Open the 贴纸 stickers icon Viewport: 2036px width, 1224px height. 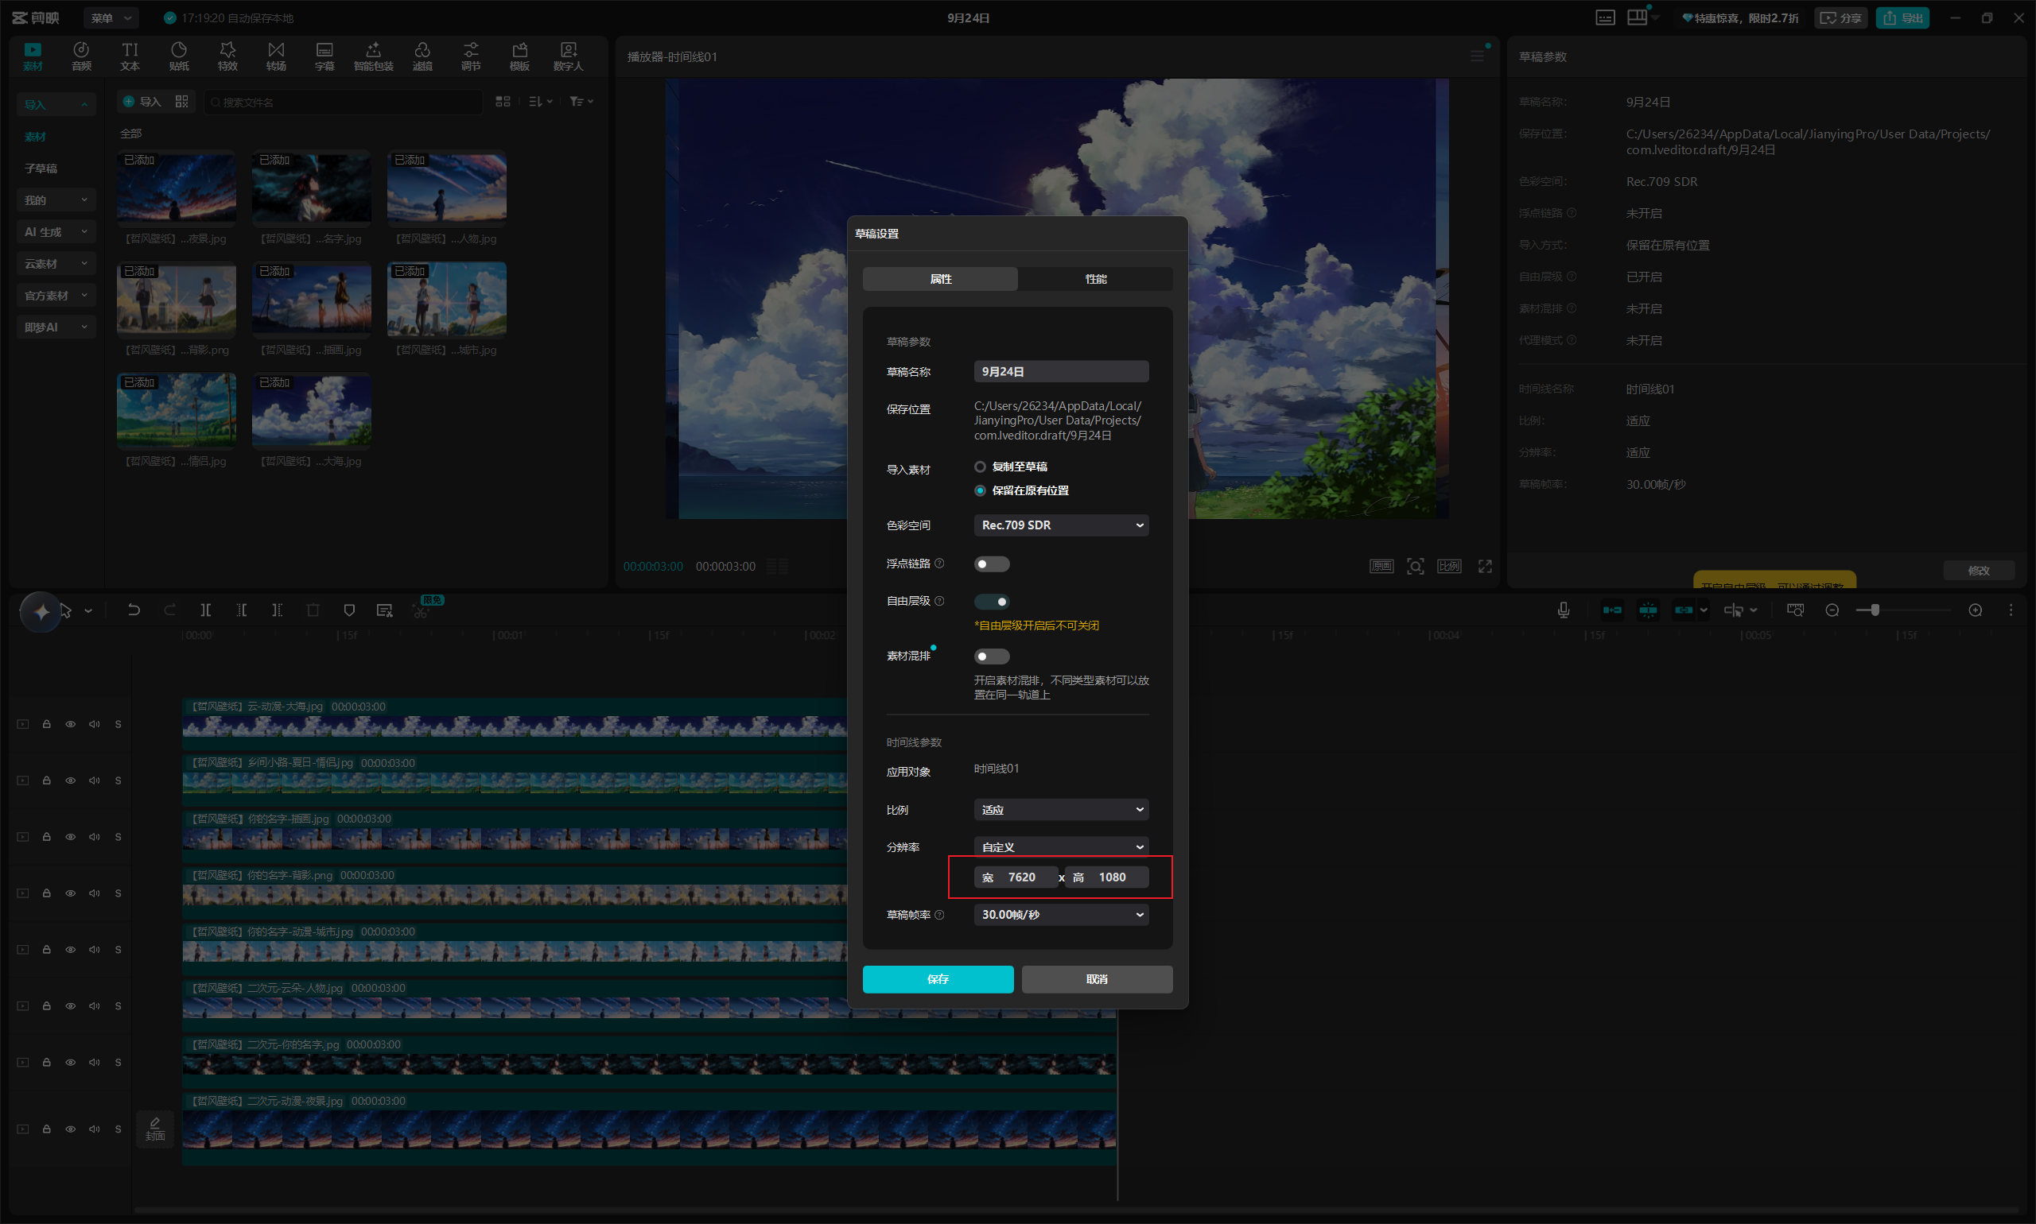178,56
